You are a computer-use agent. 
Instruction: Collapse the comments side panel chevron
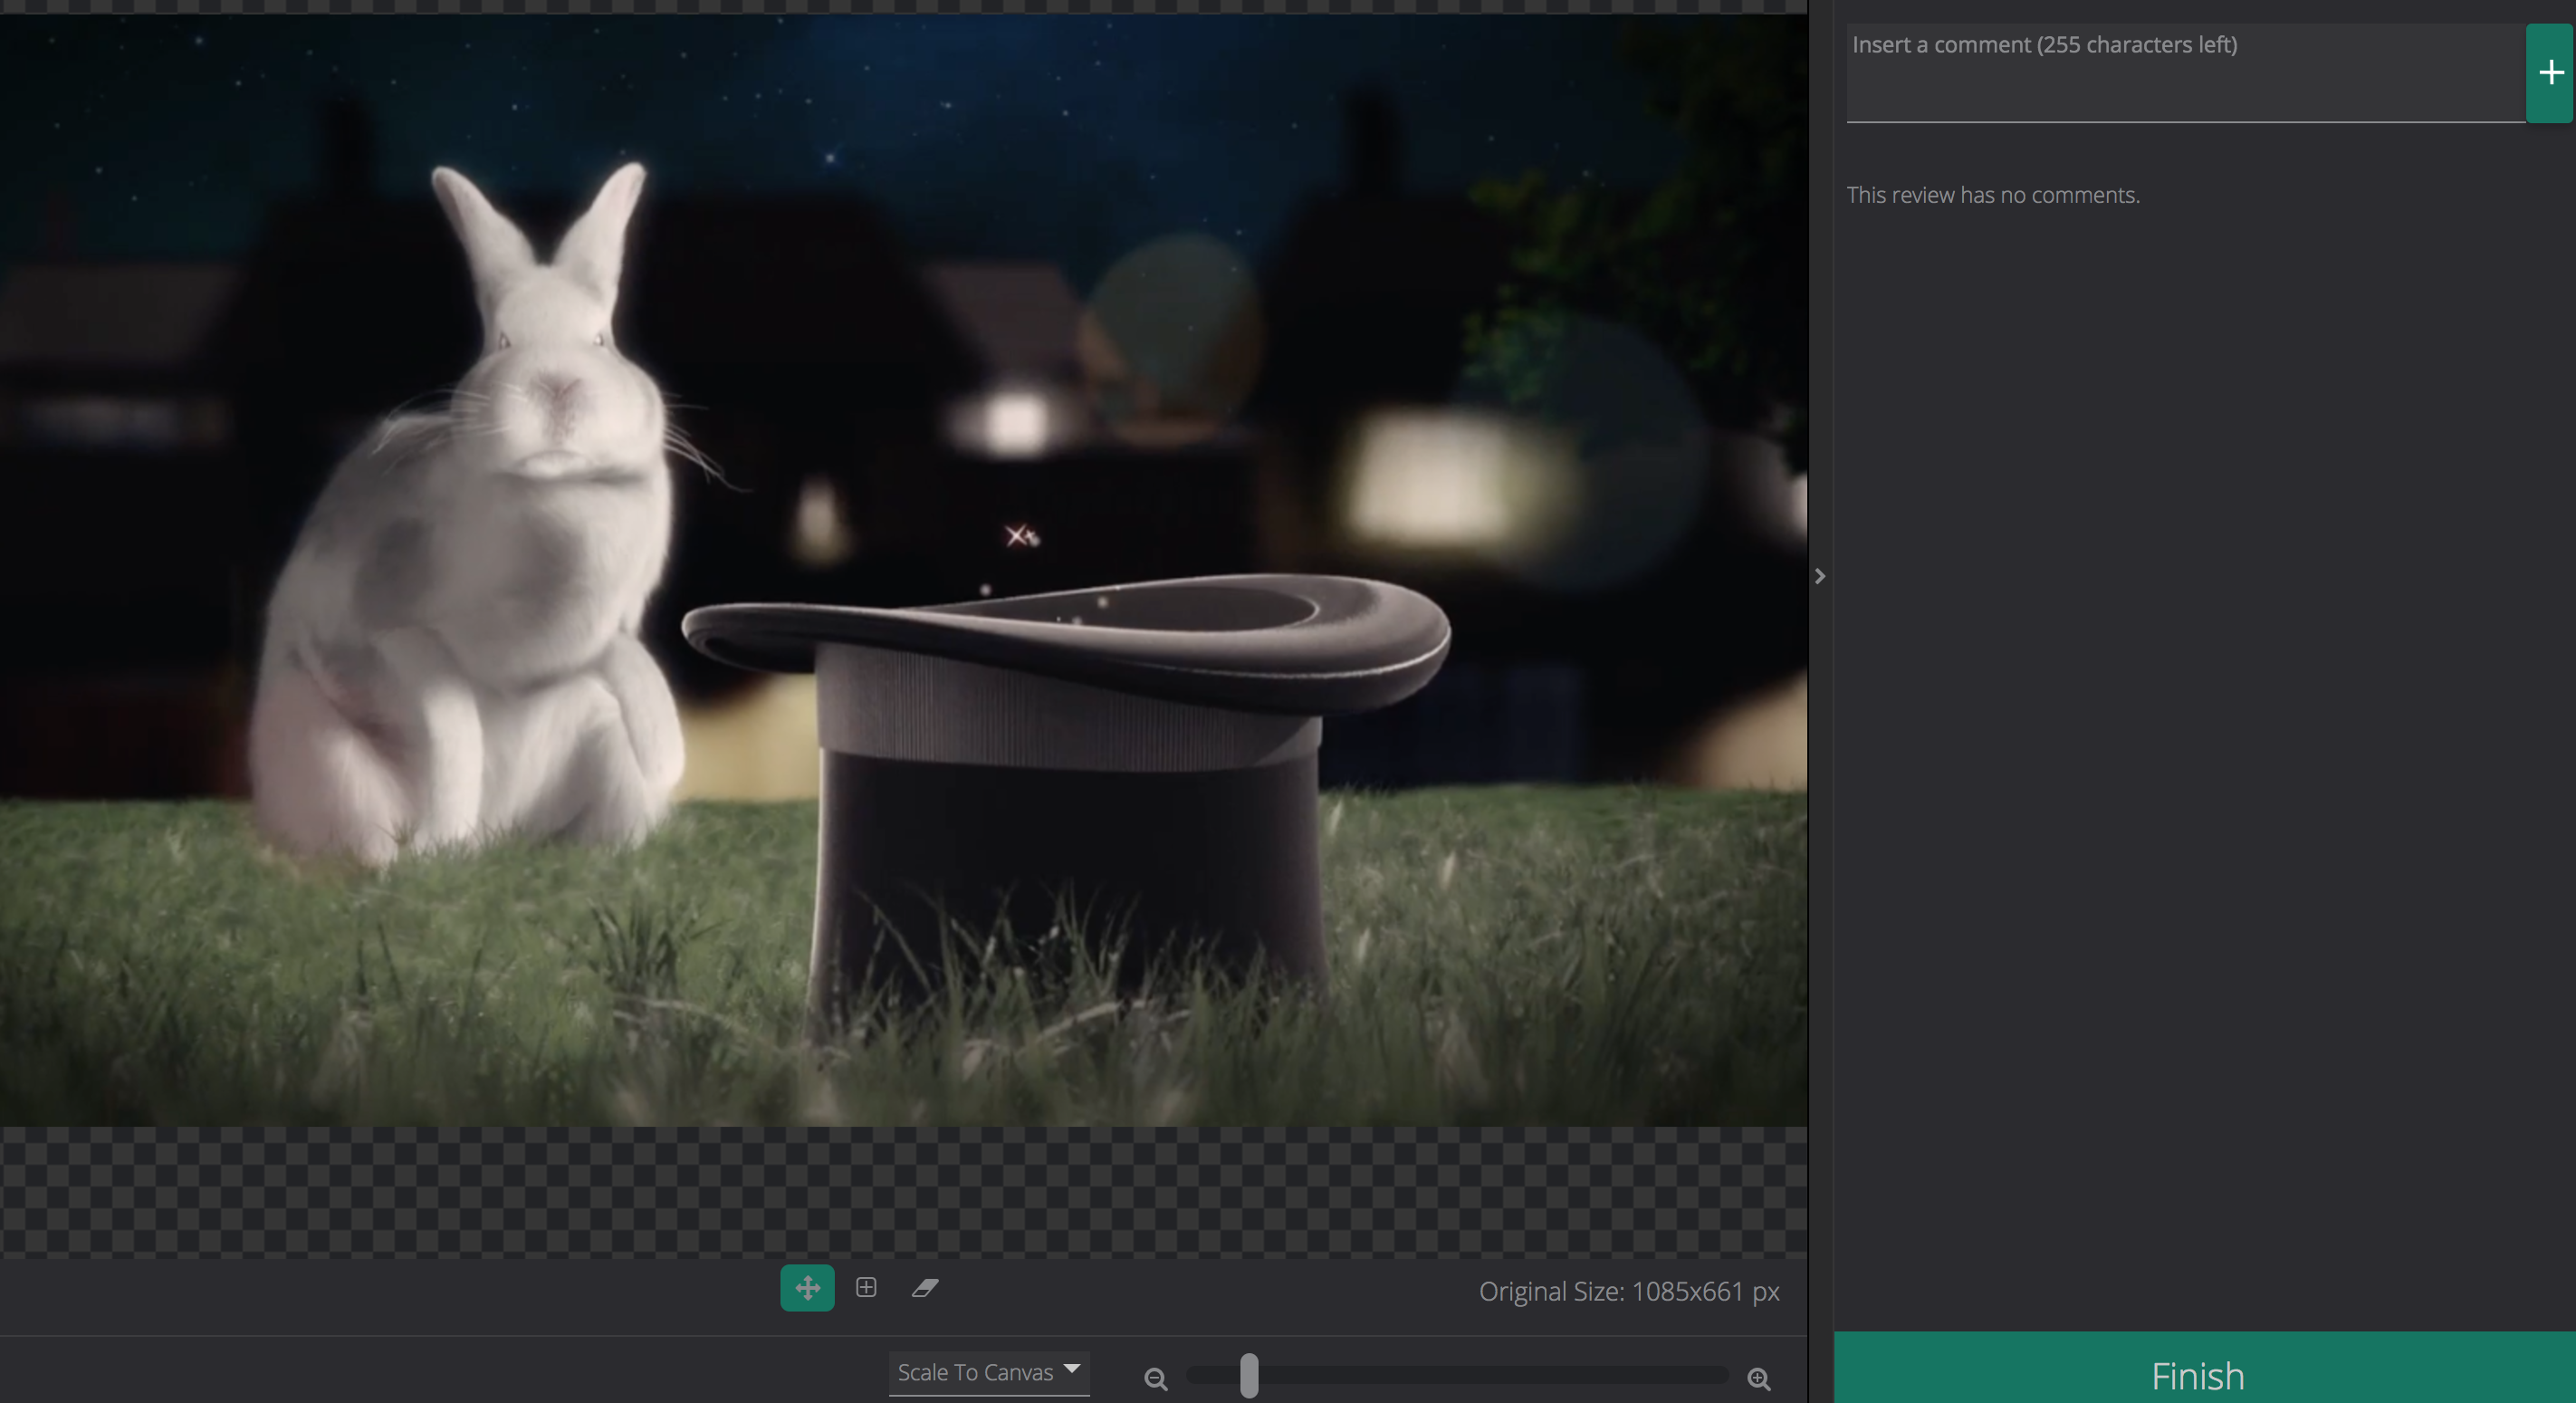1820,576
